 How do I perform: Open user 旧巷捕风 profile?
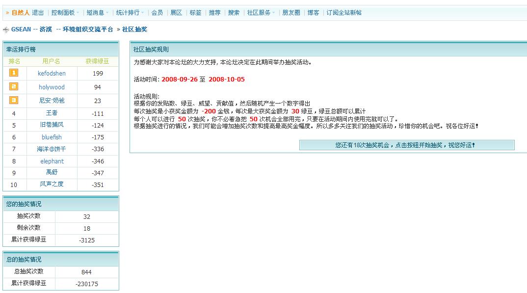52,125
